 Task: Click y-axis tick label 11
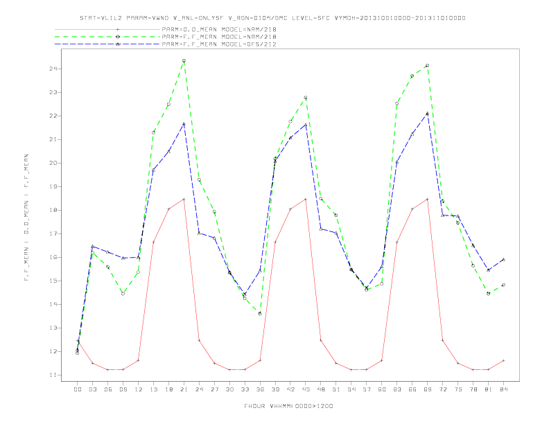coord(53,375)
